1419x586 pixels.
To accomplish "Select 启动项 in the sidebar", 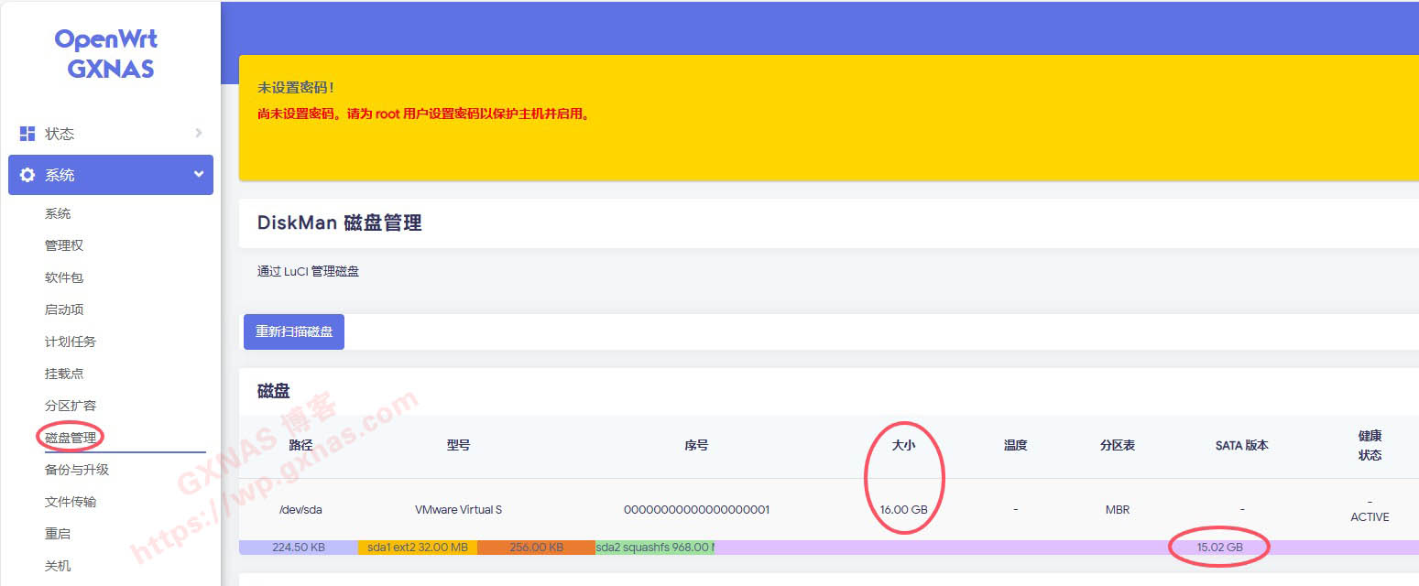I will click(62, 309).
